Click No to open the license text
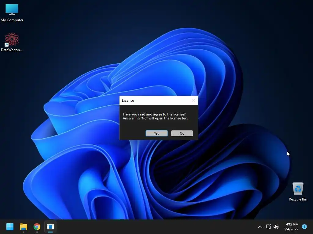 [182, 133]
